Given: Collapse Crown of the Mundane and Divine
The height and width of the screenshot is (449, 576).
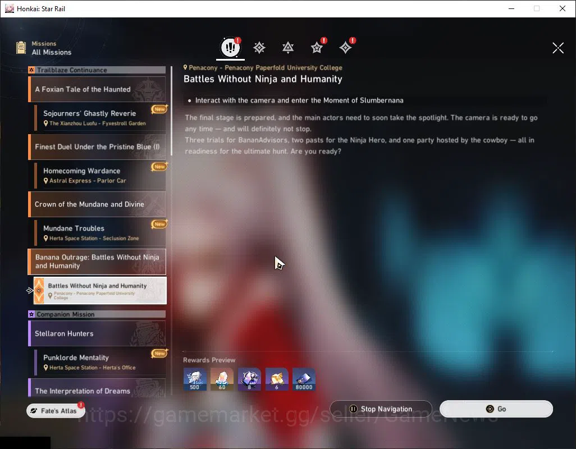Looking at the screenshot, I should [97, 204].
